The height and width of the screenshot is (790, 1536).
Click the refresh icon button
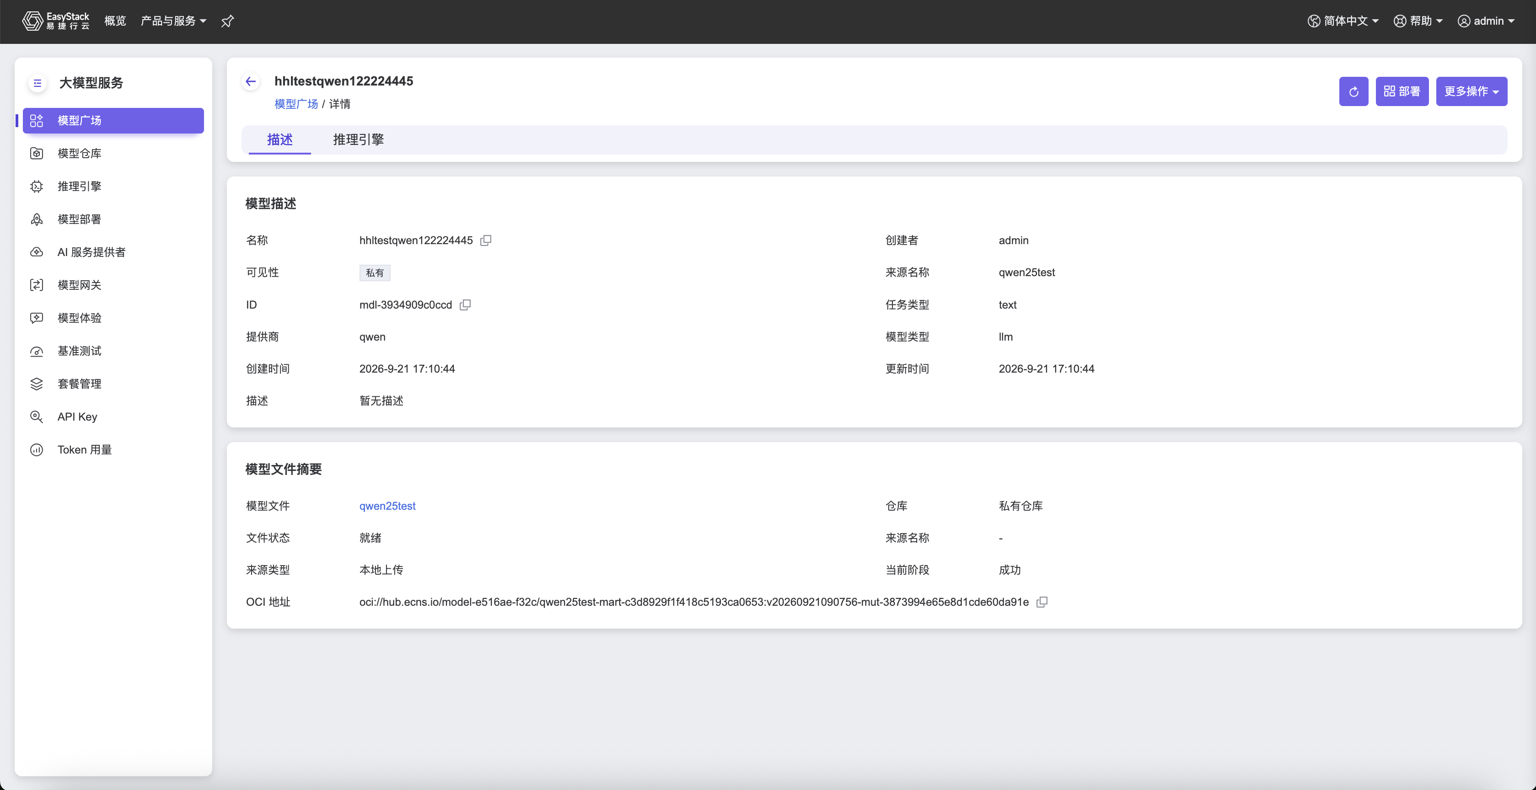(1353, 91)
